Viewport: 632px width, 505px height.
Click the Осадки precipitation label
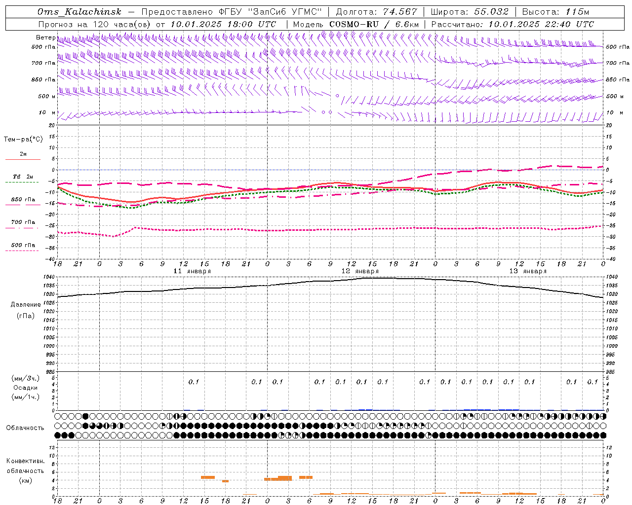pos(26,388)
